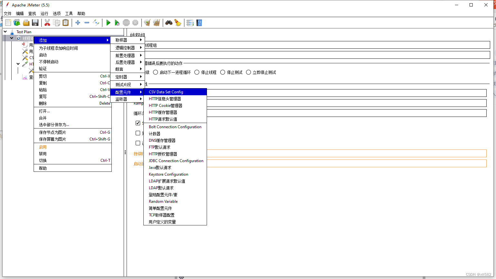Expand the 前置处理器 submenu
The image size is (496, 279).
tap(127, 56)
